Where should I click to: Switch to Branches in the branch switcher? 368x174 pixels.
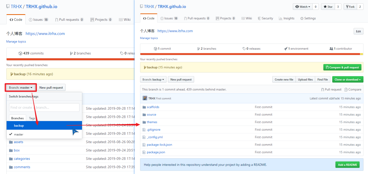click(17, 118)
